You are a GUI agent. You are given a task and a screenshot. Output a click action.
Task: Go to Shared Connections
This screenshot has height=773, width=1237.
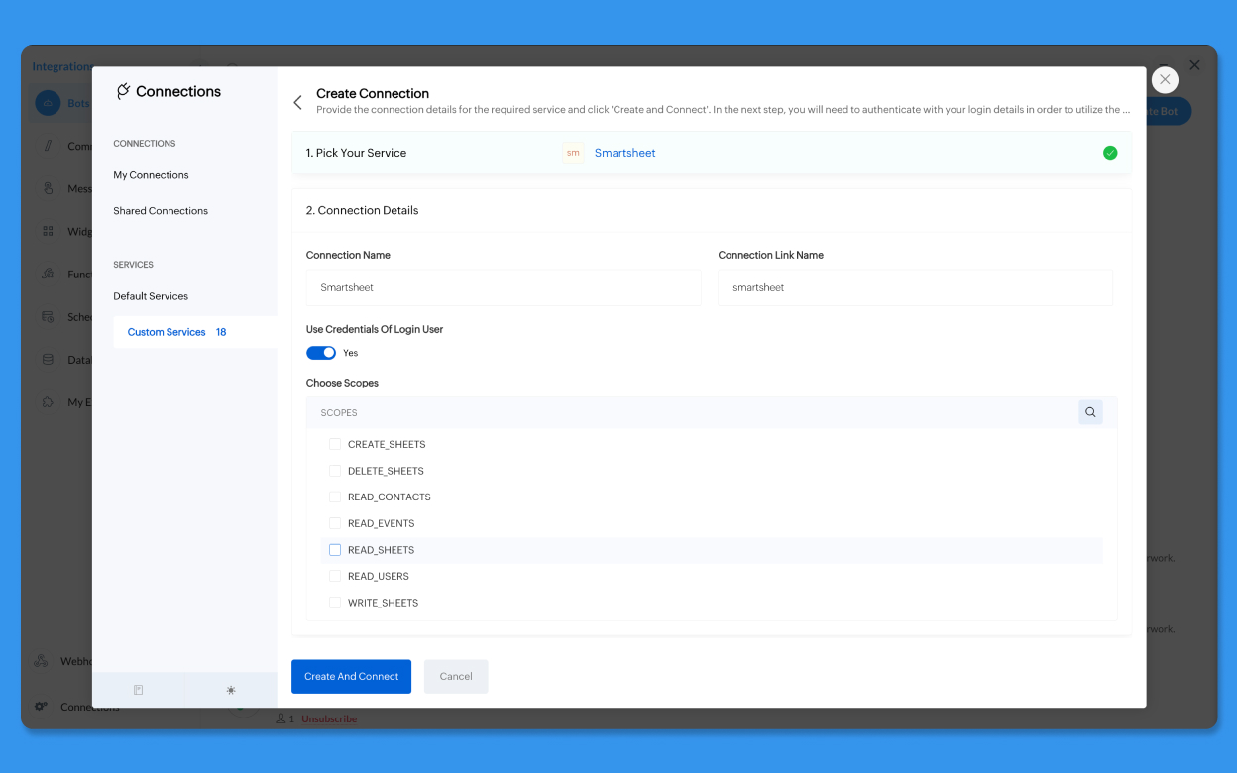(161, 211)
